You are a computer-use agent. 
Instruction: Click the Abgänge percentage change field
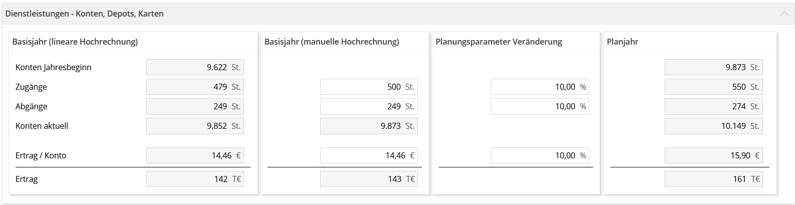click(539, 106)
